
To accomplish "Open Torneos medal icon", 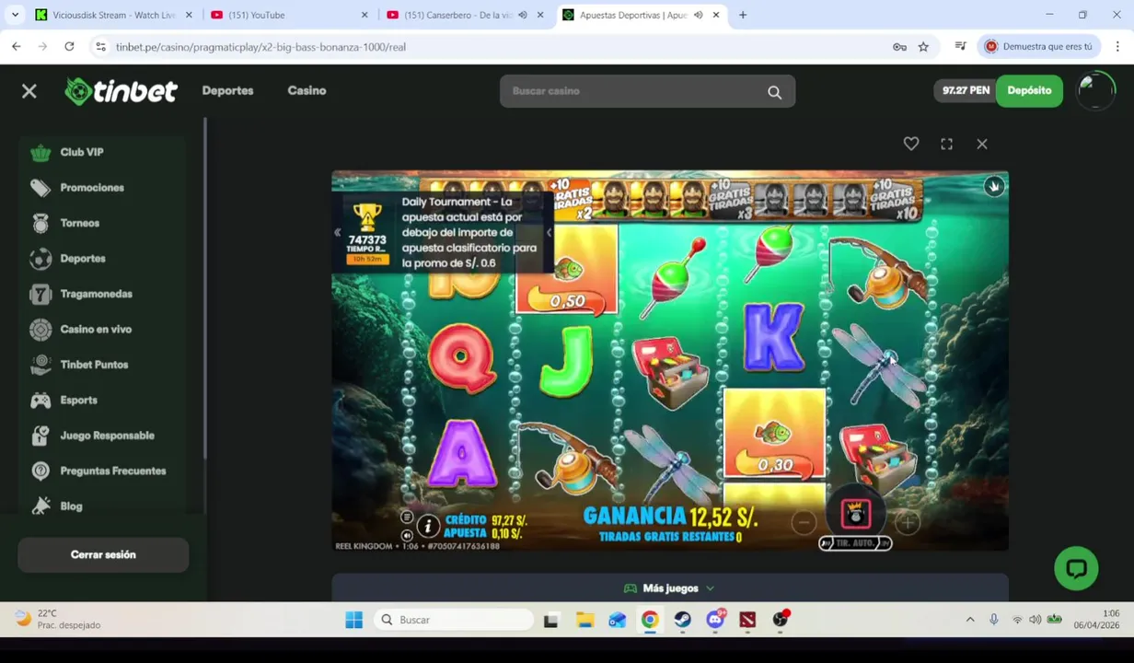I will point(40,223).
